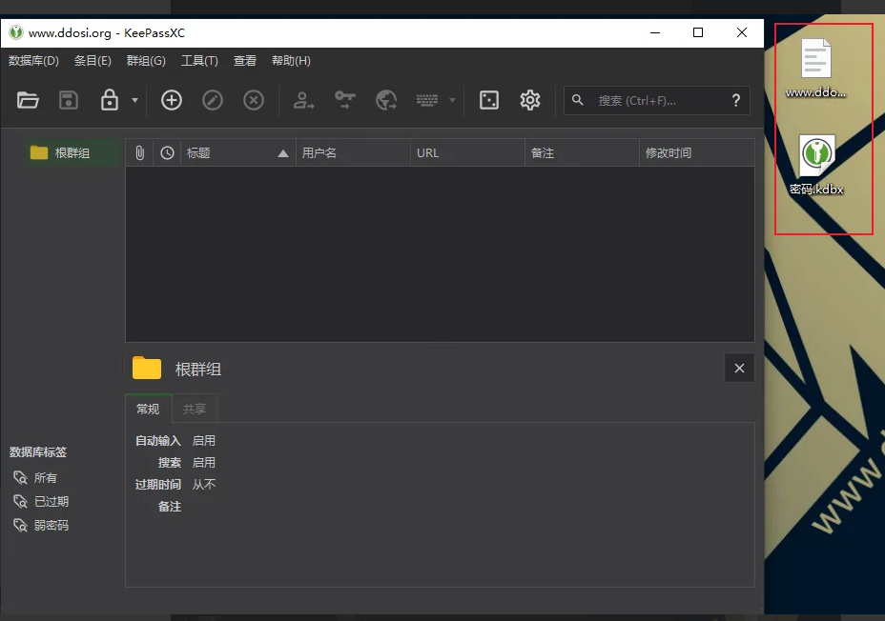This screenshot has height=621, width=885.
Task: Click the edit entry pencil icon
Action: tap(213, 100)
